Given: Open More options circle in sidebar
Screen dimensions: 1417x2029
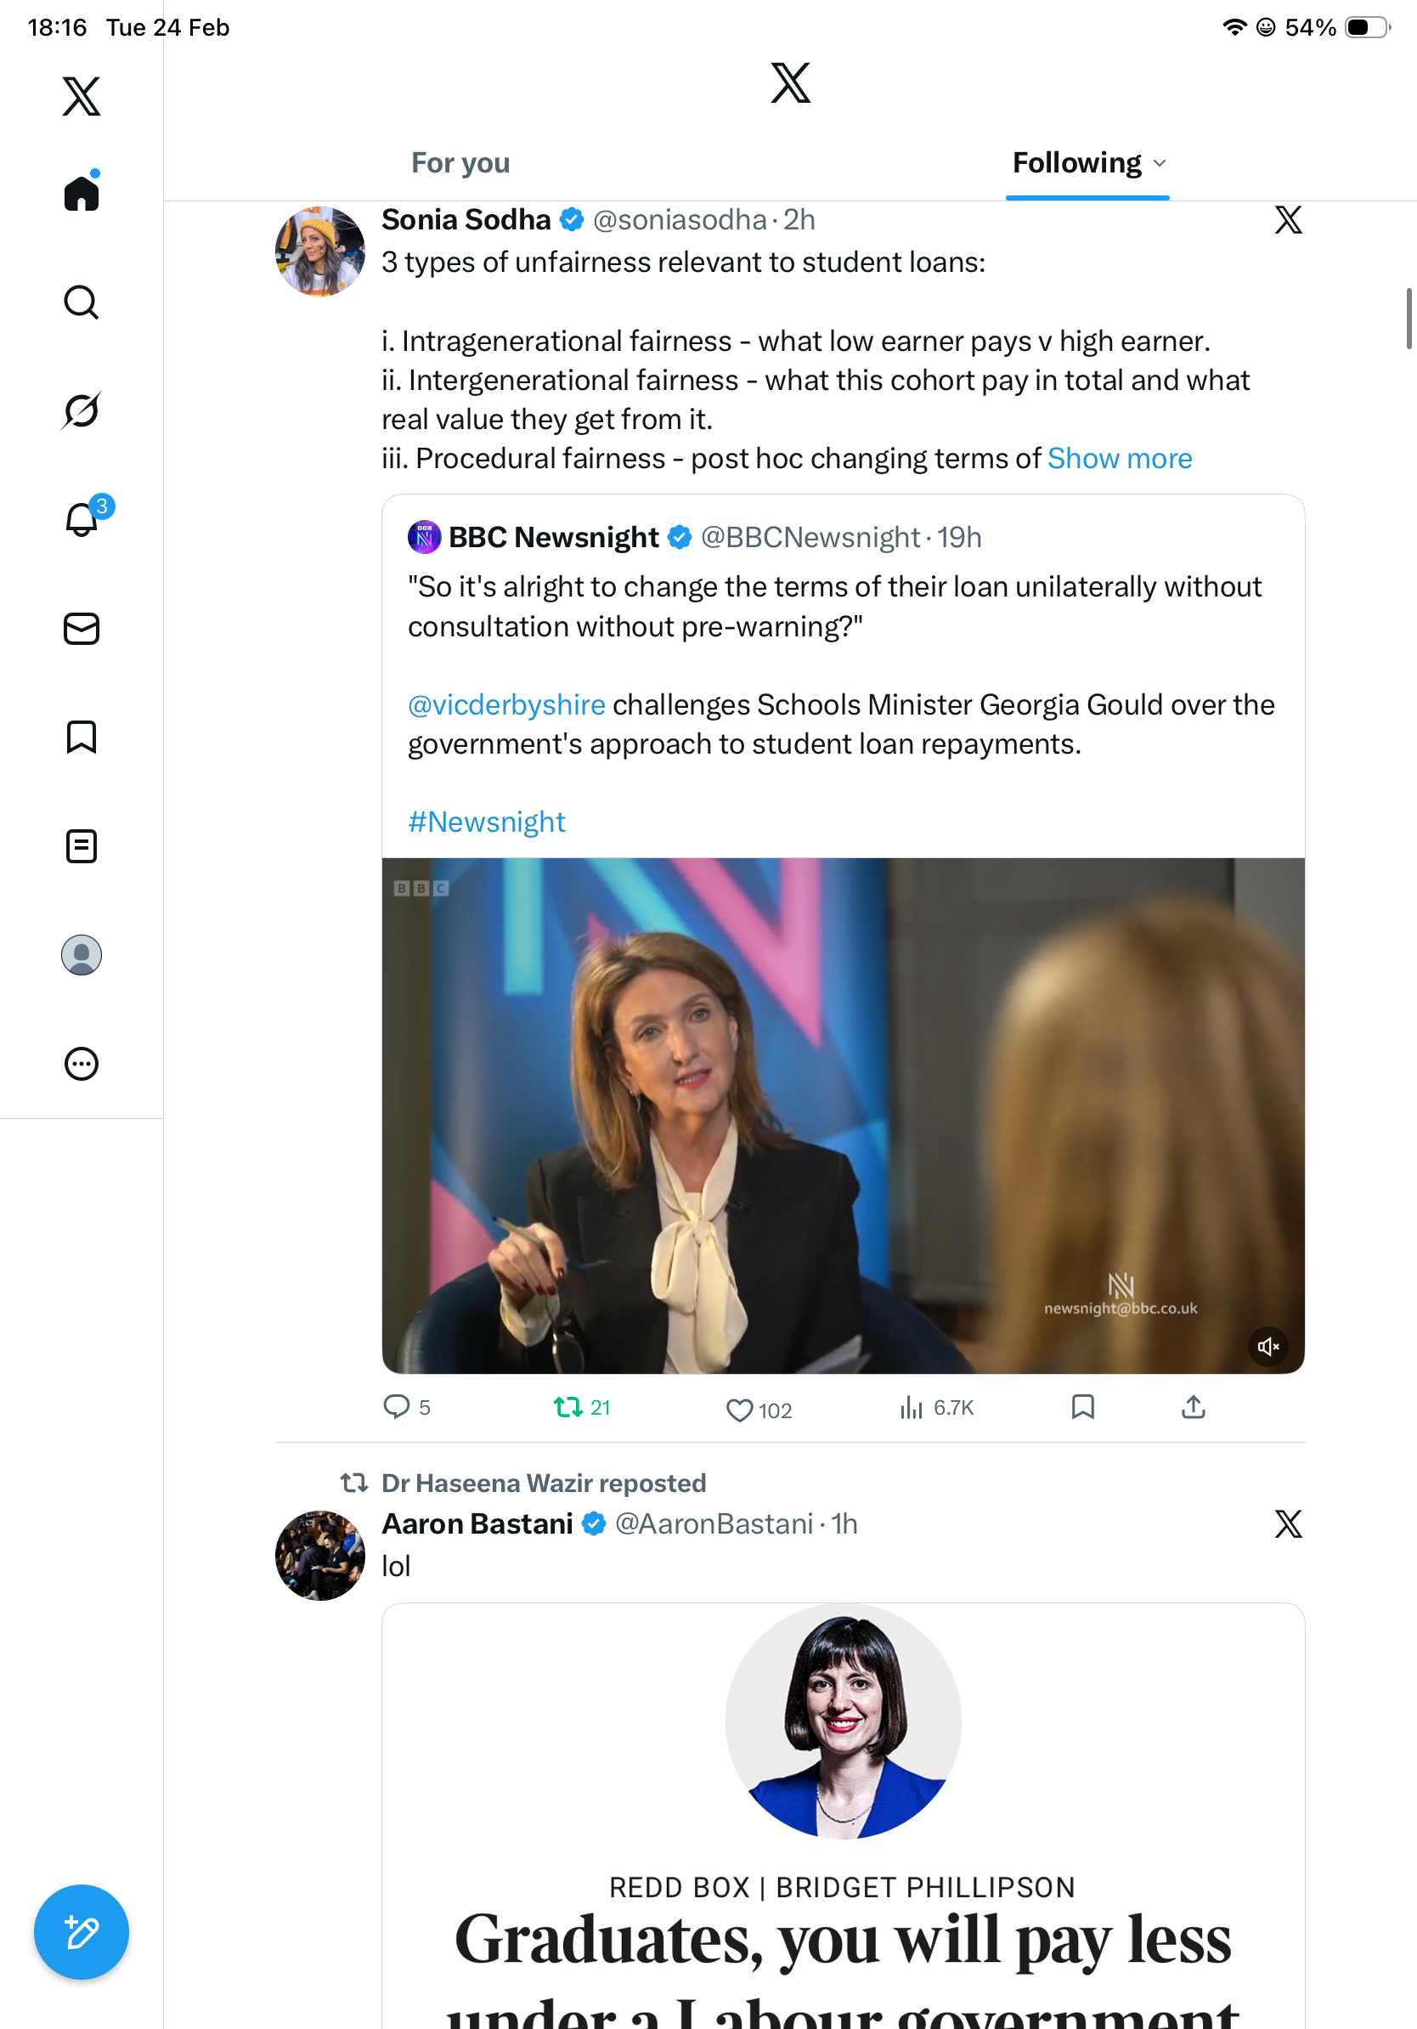Looking at the screenshot, I should click(82, 1064).
